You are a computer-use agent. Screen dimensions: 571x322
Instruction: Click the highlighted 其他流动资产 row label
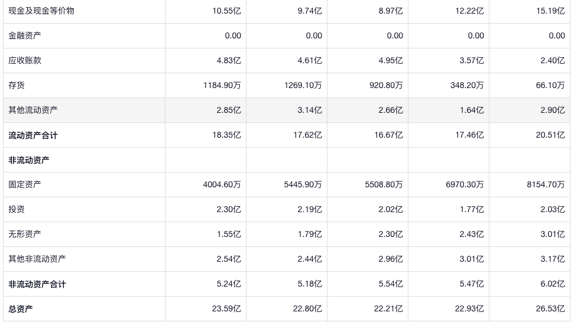pos(33,110)
